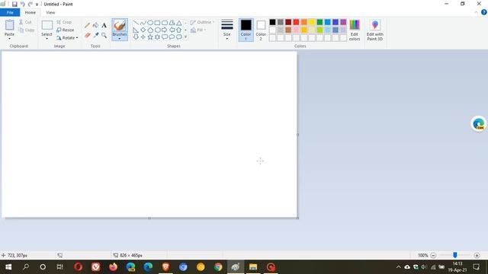The width and height of the screenshot is (488, 274).
Task: Choose the Triangle shape
Action: click(179, 23)
